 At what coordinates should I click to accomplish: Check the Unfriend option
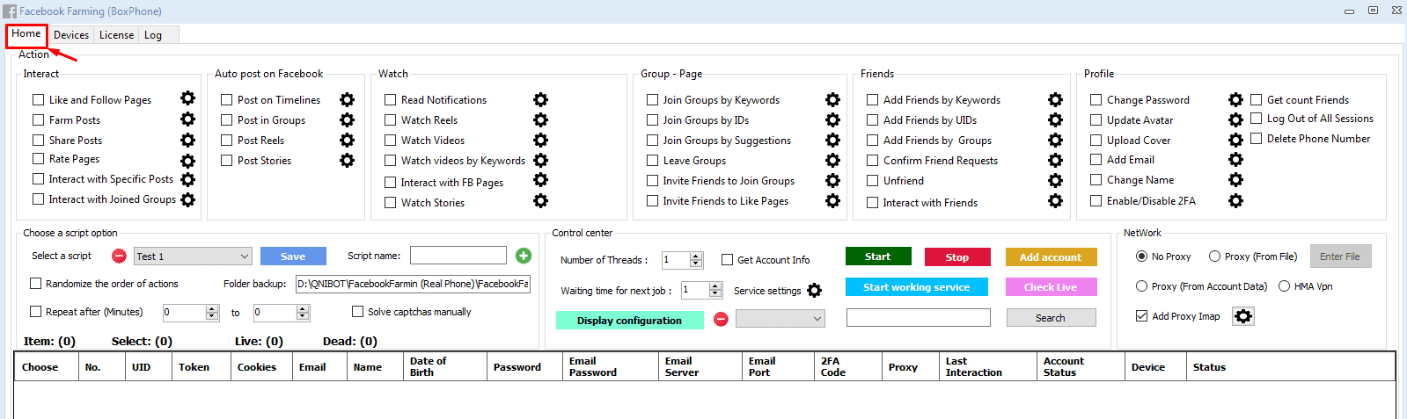[872, 180]
